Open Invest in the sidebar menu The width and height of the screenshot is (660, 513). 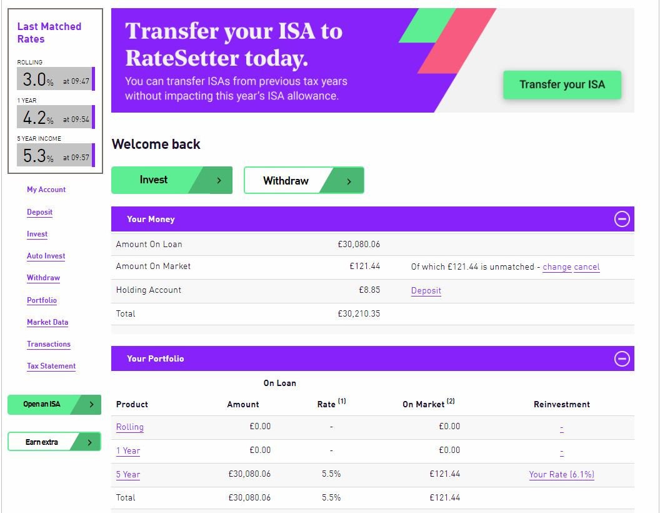(37, 234)
